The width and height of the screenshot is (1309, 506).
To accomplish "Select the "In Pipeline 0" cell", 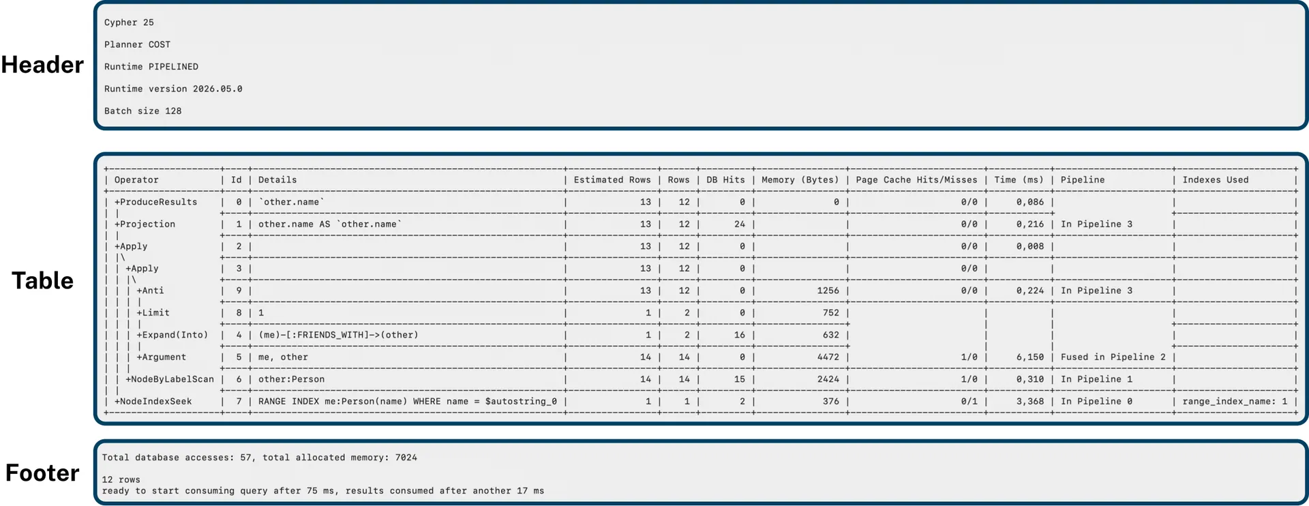I will (1096, 402).
